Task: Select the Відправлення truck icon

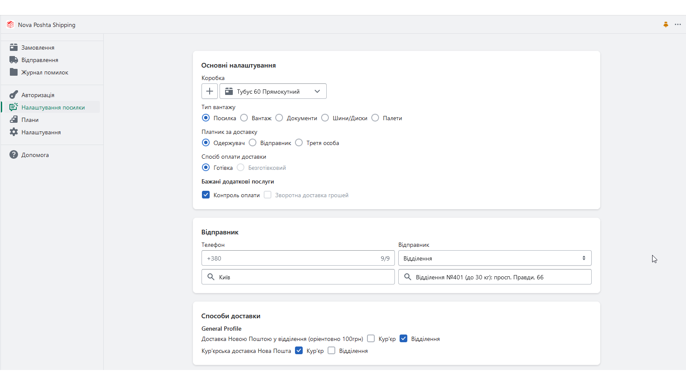Action: pyautogui.click(x=14, y=59)
